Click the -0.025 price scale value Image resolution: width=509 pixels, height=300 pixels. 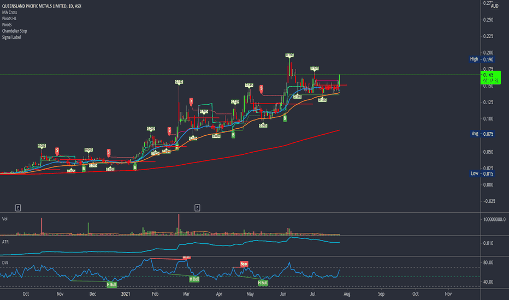click(489, 201)
